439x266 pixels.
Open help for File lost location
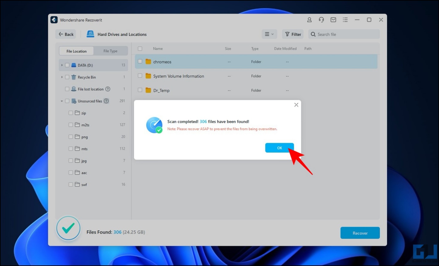(108, 89)
